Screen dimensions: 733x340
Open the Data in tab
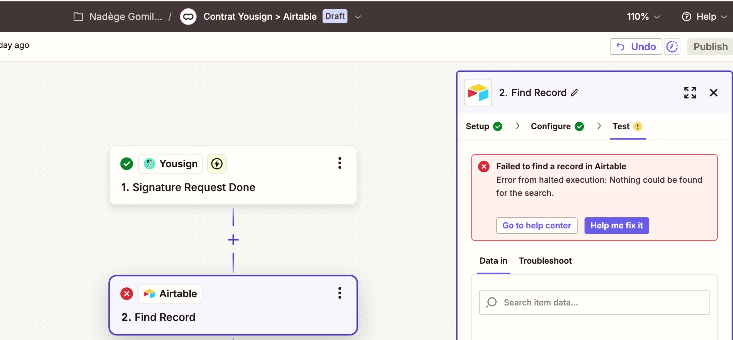point(494,261)
